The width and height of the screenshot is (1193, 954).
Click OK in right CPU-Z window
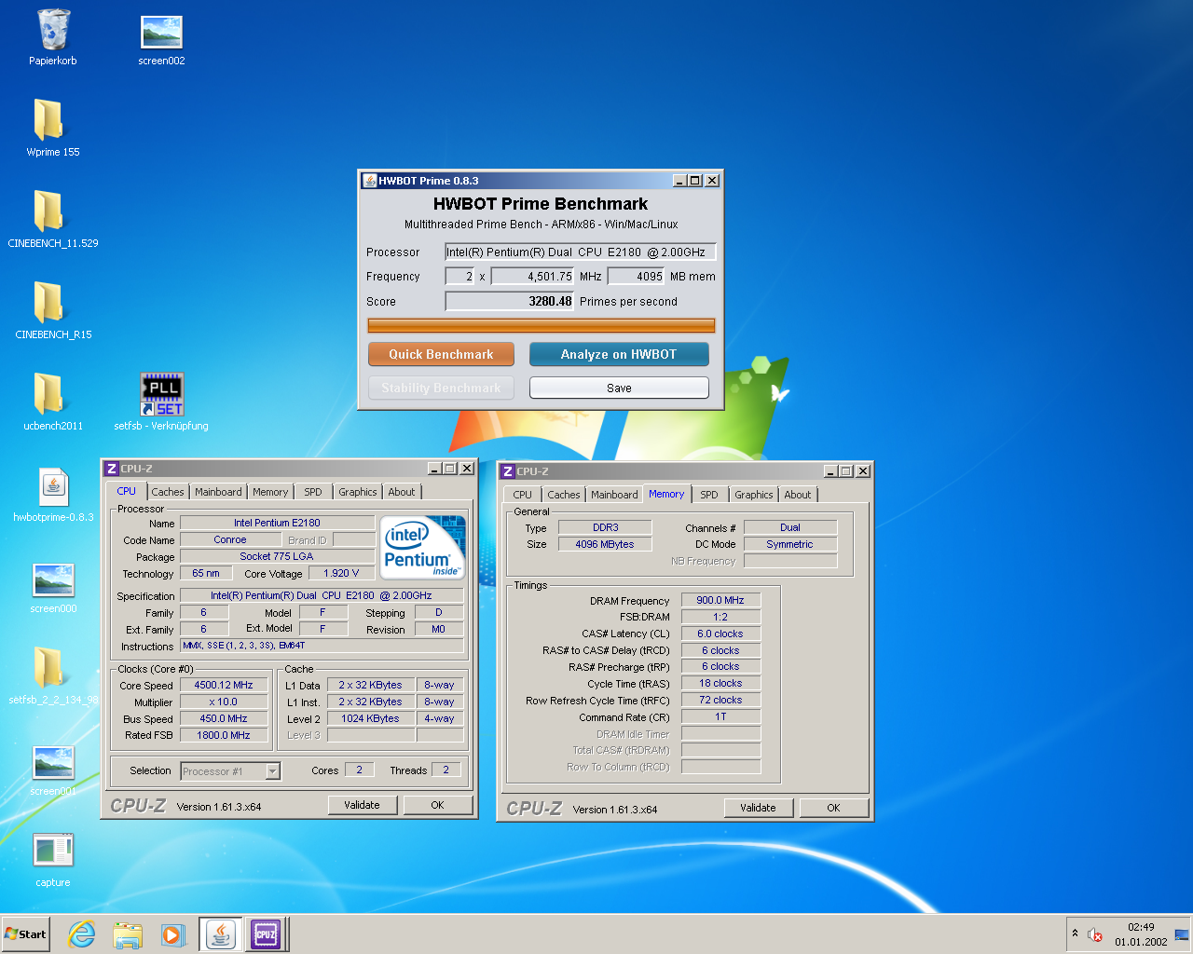(x=834, y=808)
